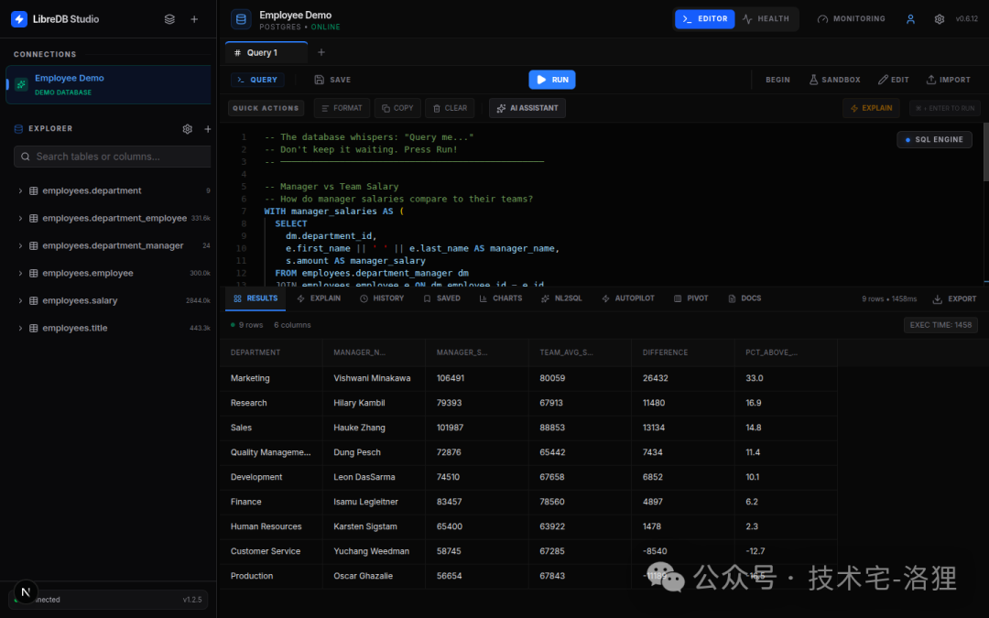The height and width of the screenshot is (618, 989).
Task: Open the Pivot tab
Action: tap(690, 298)
